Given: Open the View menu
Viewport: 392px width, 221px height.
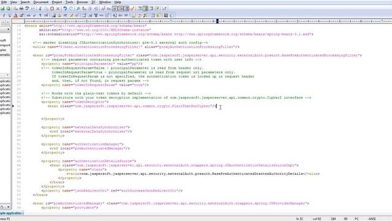Looking at the screenshot, I should pyautogui.click(x=13, y=2).
